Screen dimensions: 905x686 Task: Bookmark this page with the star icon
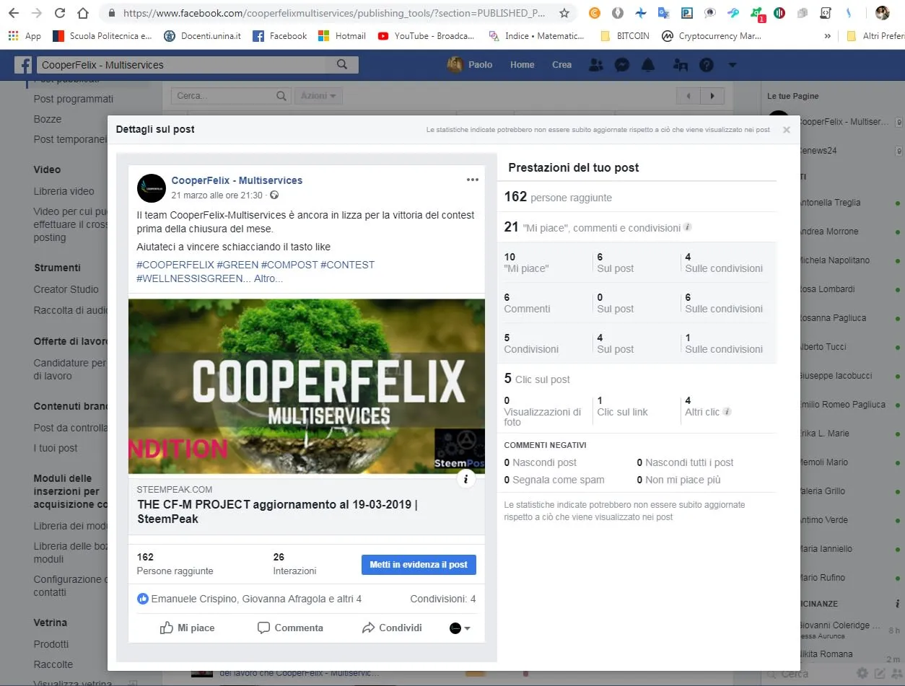[564, 13]
